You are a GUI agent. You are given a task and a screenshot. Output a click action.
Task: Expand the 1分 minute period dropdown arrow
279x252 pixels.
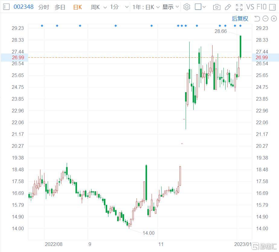[127, 7]
